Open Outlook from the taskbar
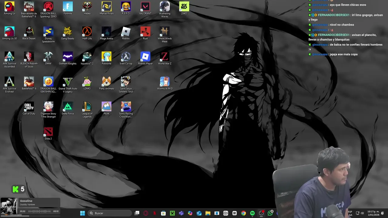Image resolution: width=388 pixels, height=218 pixels. point(199,213)
